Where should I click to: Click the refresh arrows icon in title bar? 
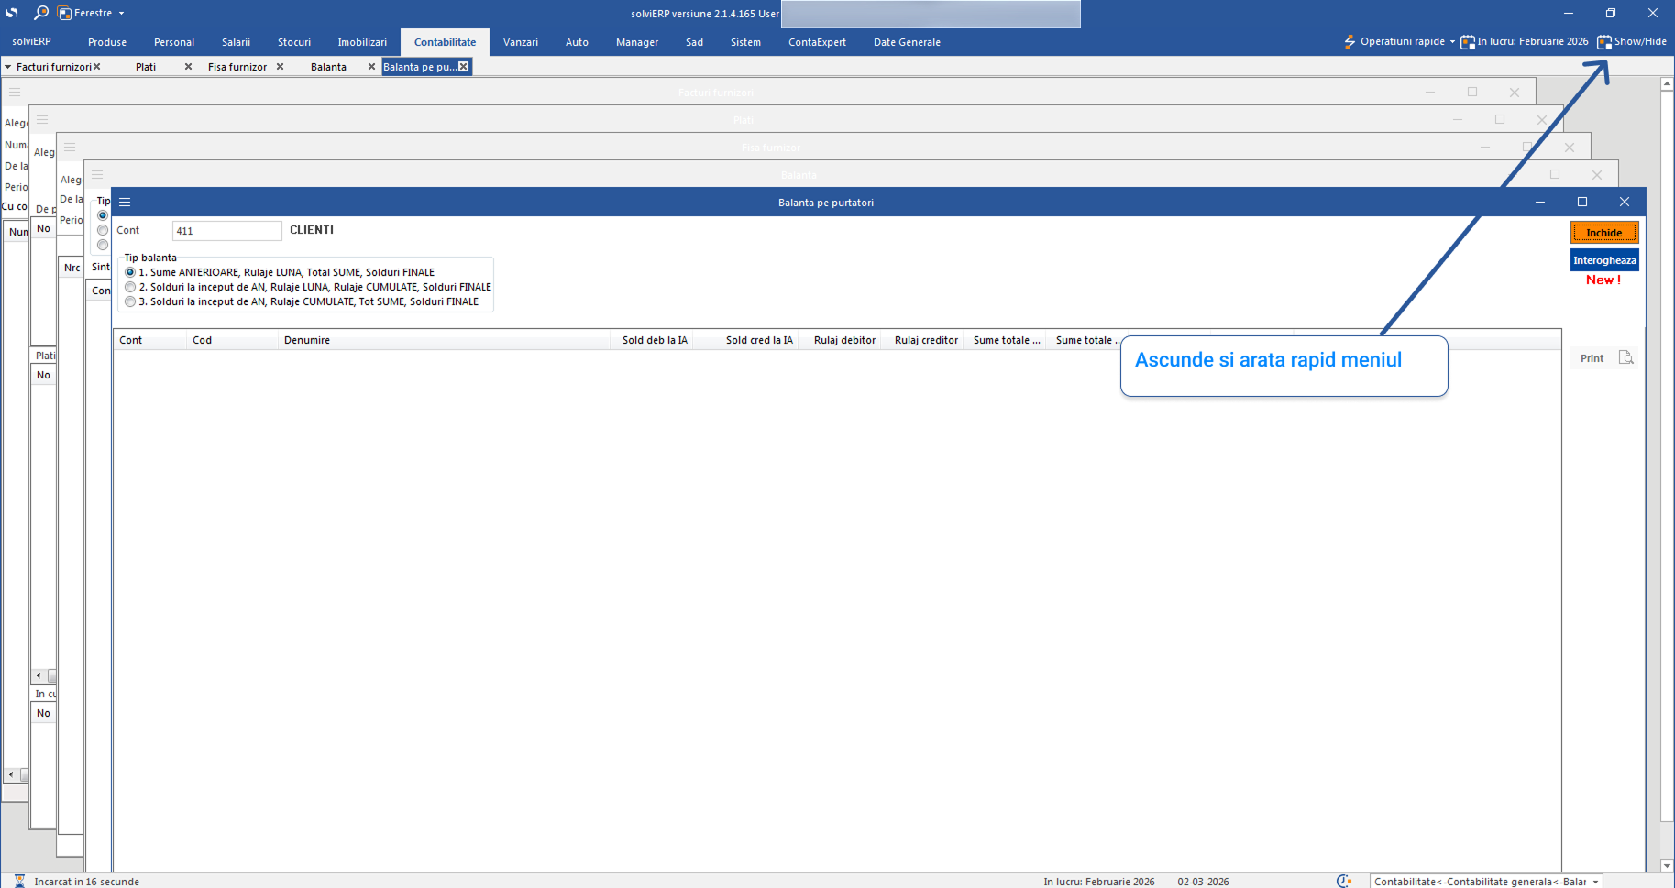pyautogui.click(x=12, y=13)
